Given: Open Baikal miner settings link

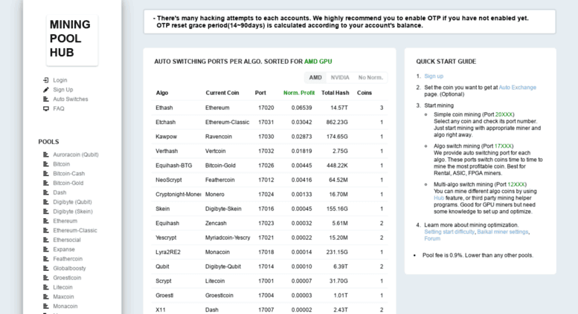Looking at the screenshot, I should pos(502,232).
